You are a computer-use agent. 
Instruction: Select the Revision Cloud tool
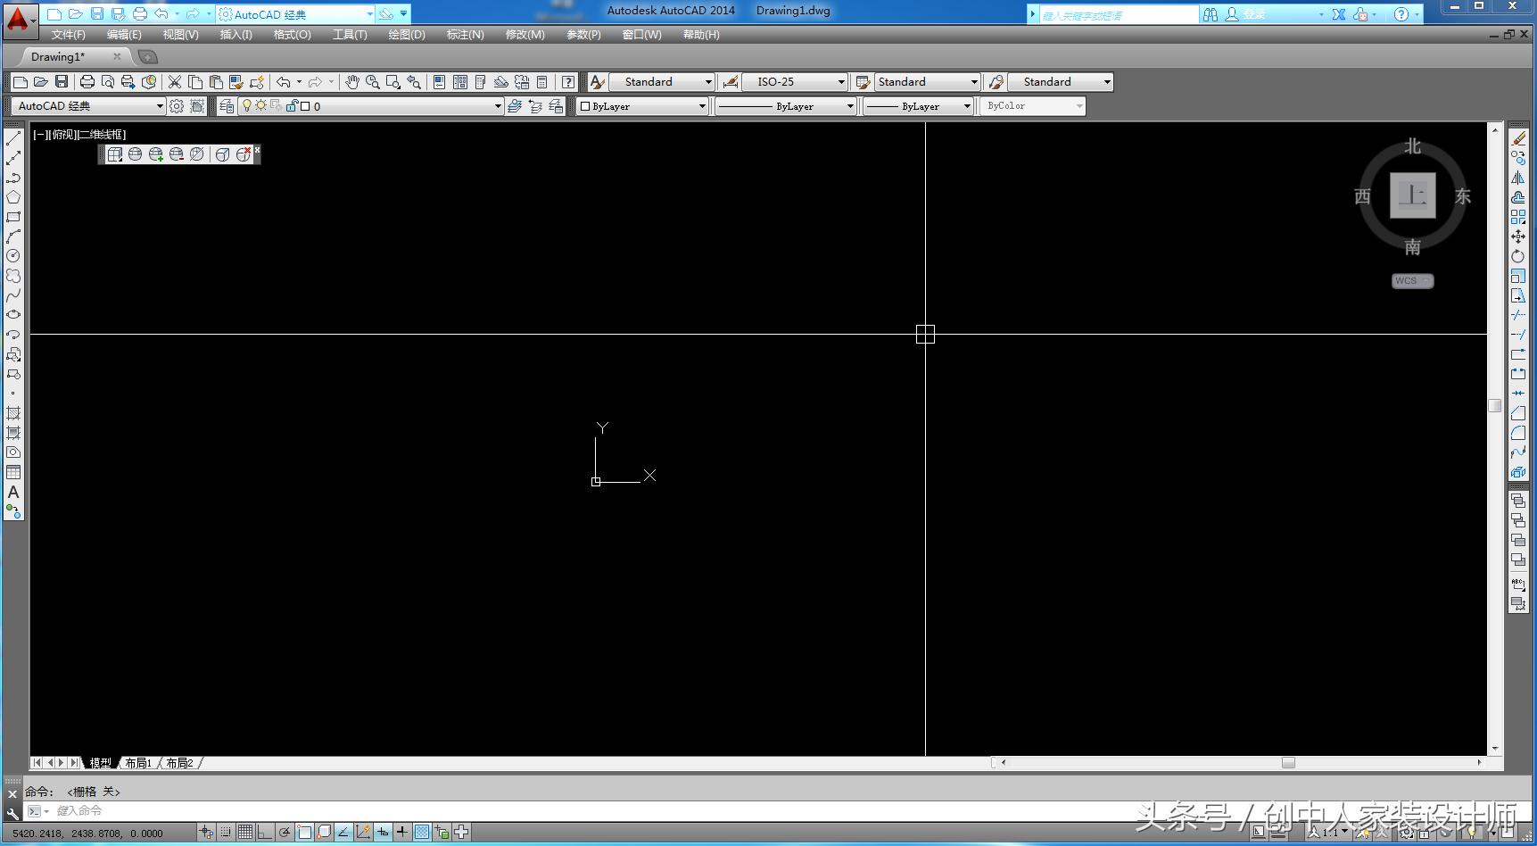click(x=13, y=276)
